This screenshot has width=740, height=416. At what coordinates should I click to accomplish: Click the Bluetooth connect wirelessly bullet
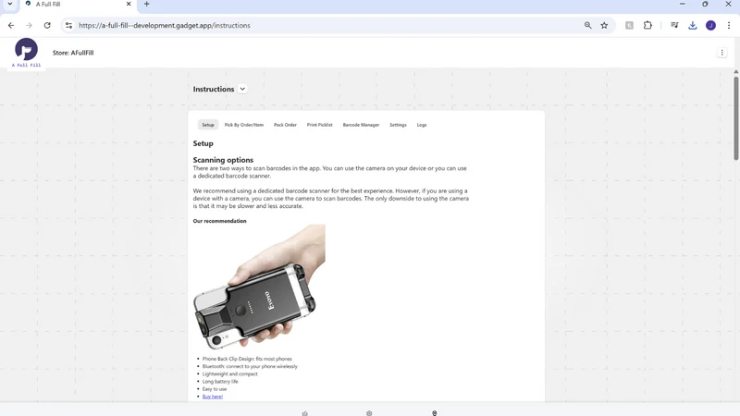point(250,366)
